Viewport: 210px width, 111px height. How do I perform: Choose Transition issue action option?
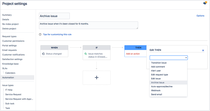click(159, 63)
